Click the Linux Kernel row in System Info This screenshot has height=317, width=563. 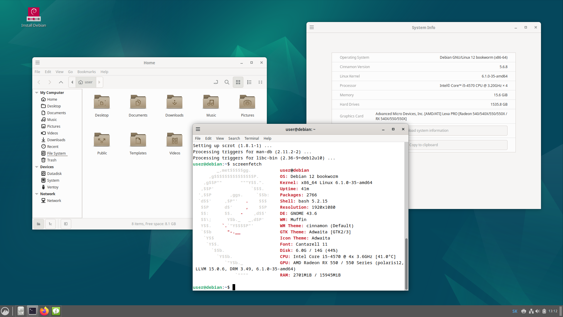pos(423,76)
